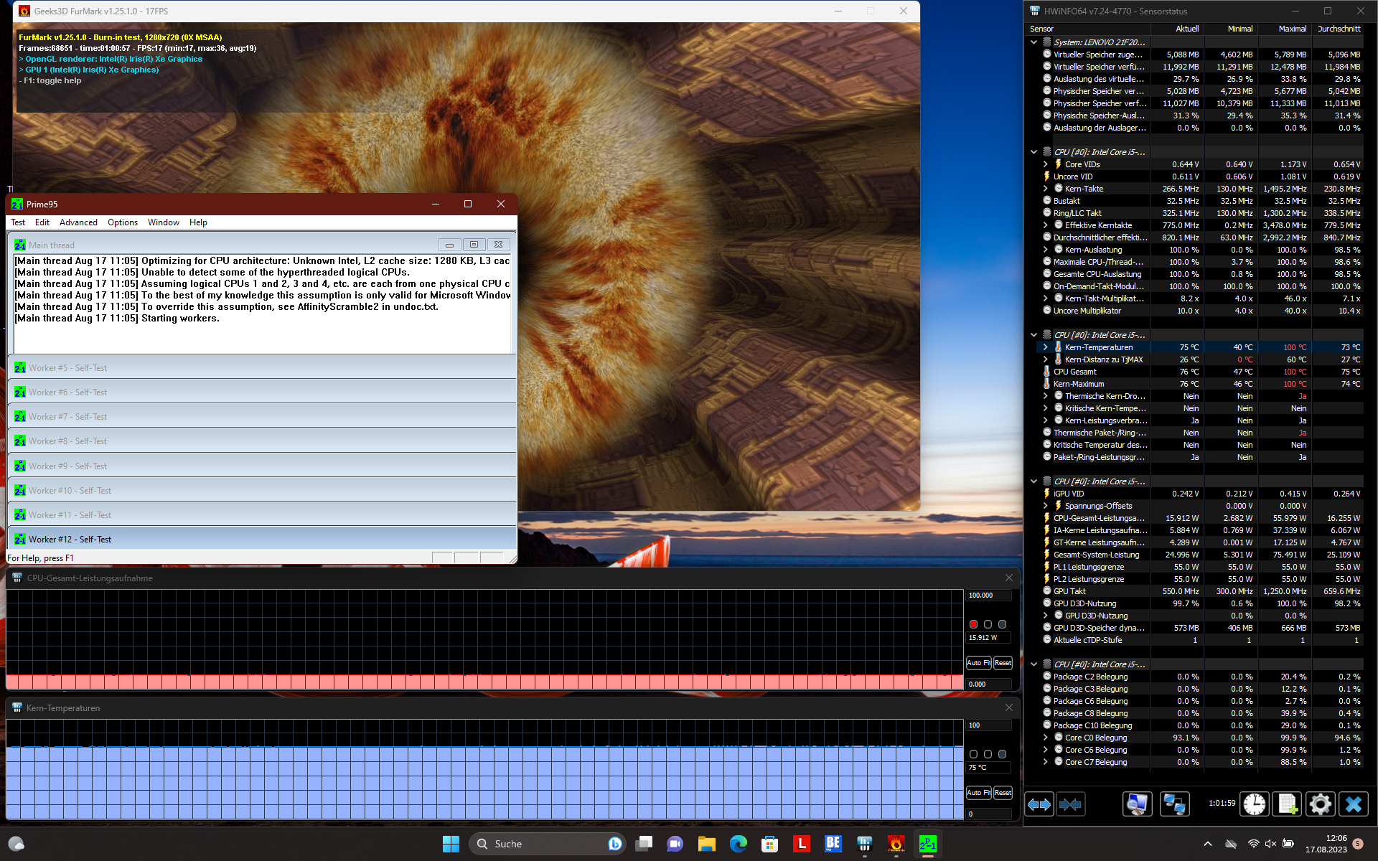Viewport: 1378px width, 861px height.
Task: Close the Kern-Temperaturen graph window
Action: [x=1008, y=708]
